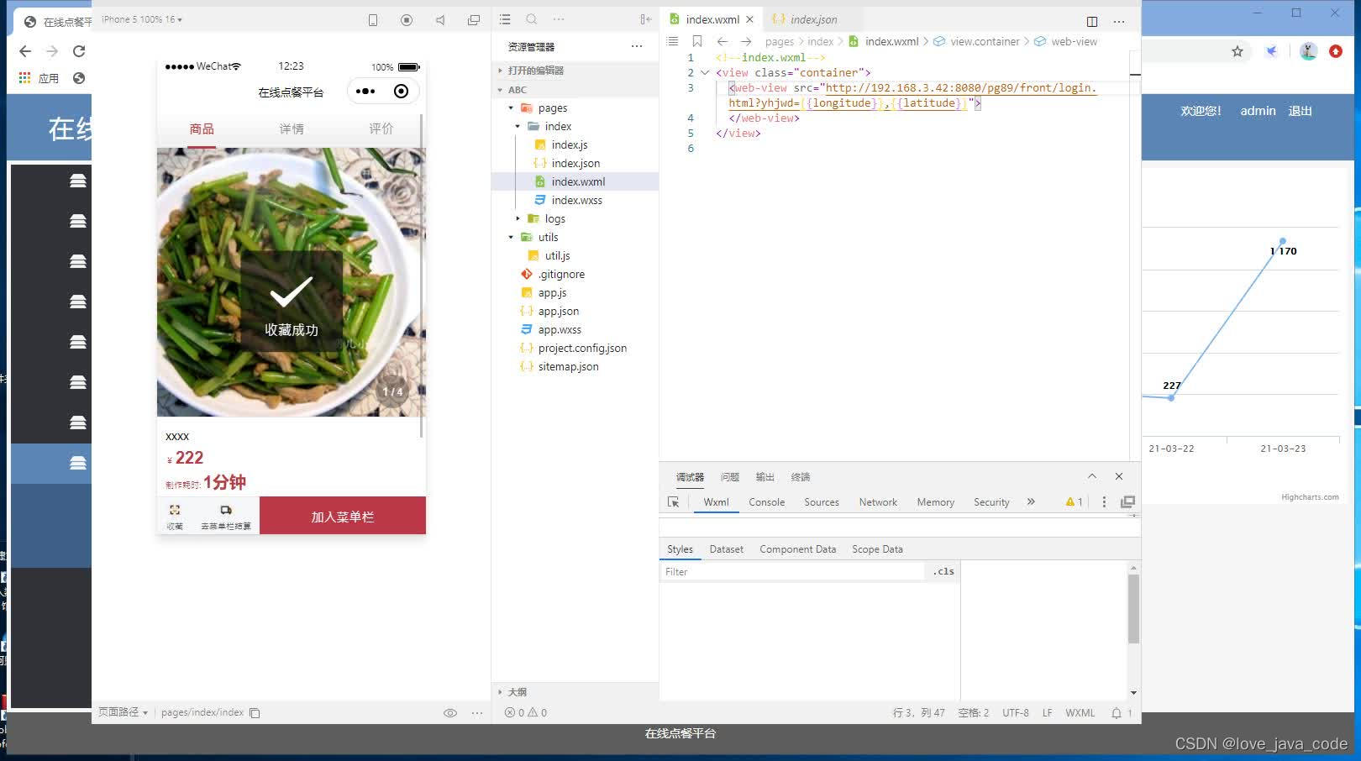
Task: Detach the simulator window icon
Action: click(x=474, y=20)
